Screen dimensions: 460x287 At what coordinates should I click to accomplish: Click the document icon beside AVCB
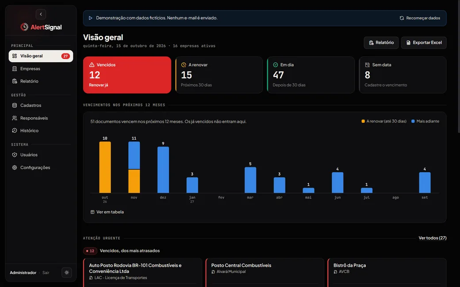pos(335,272)
